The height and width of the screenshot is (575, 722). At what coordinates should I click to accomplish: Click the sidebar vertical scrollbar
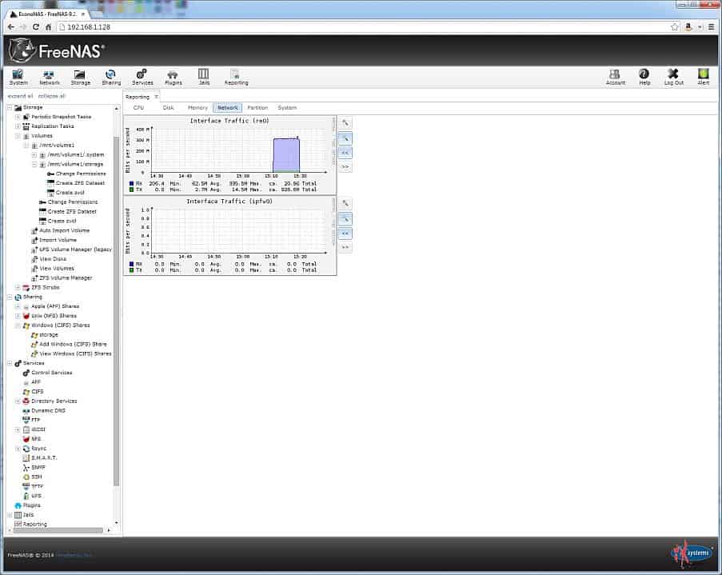116,311
